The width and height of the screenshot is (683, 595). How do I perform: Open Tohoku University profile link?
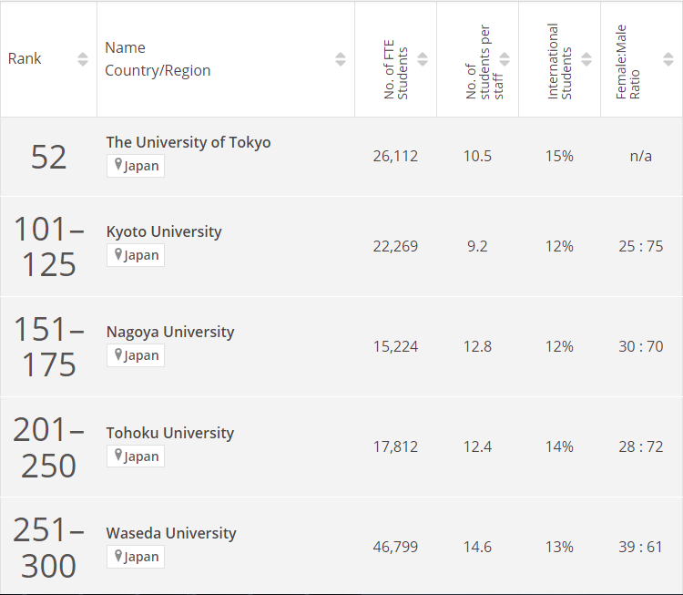tap(170, 433)
